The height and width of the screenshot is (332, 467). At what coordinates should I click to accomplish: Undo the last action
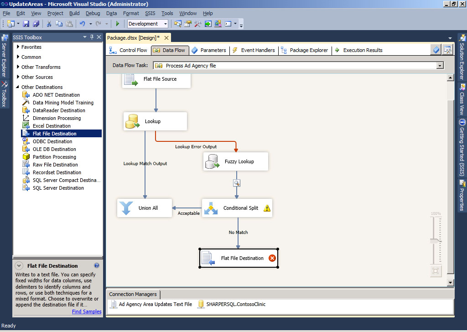[x=83, y=24]
